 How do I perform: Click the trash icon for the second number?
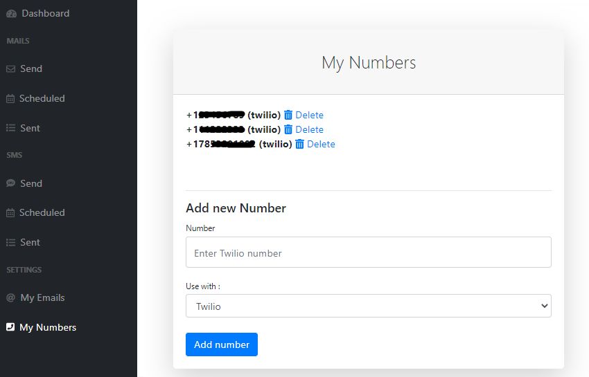(x=288, y=129)
